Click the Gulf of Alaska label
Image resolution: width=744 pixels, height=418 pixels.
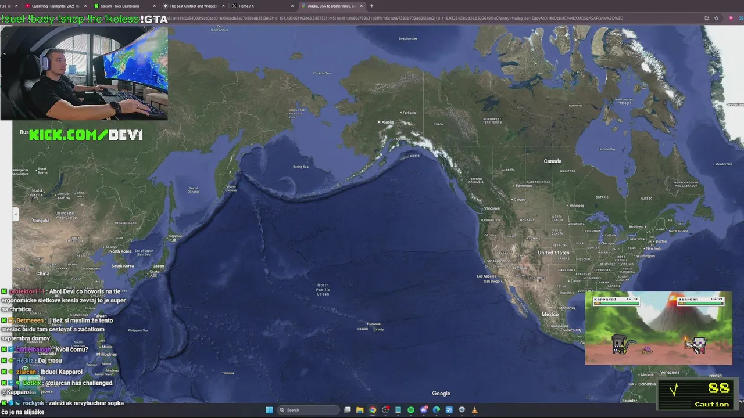point(410,156)
